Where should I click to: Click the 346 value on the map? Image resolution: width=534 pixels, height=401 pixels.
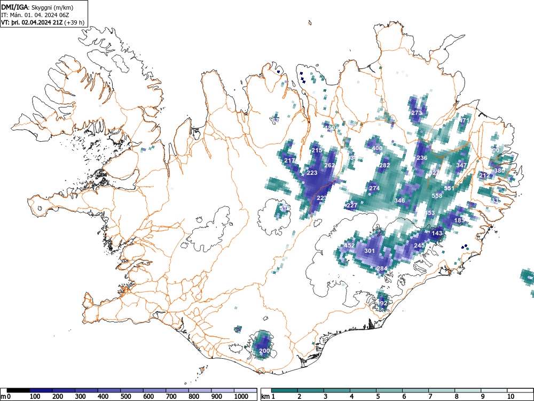(x=399, y=200)
